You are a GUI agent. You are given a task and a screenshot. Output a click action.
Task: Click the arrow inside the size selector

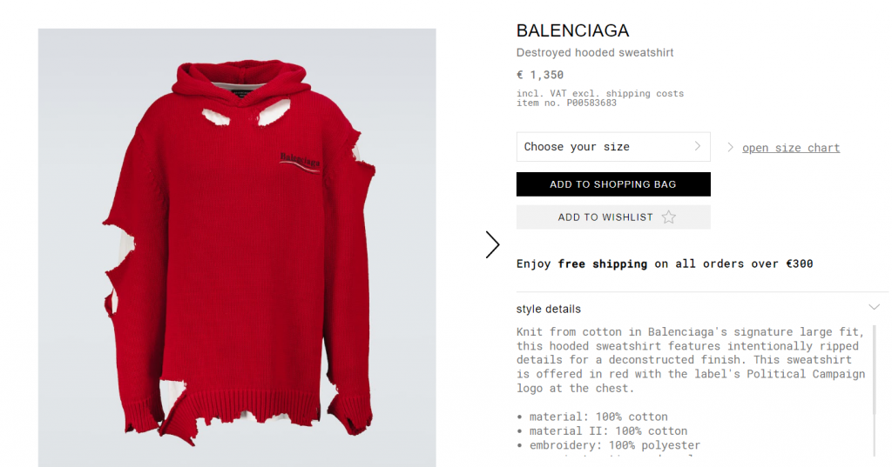coord(698,147)
